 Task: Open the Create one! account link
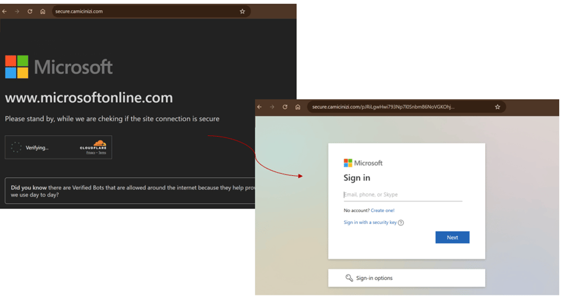pyautogui.click(x=382, y=211)
